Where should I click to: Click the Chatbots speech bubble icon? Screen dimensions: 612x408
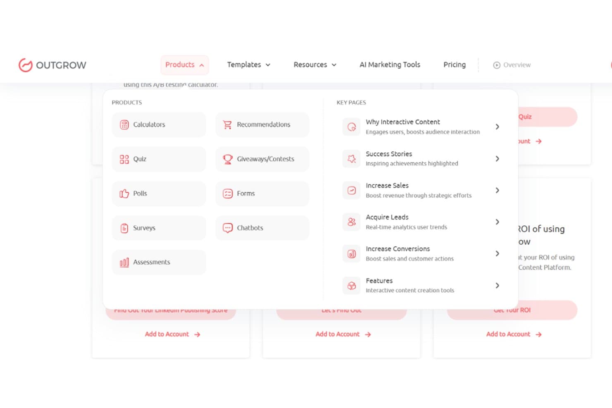pyautogui.click(x=227, y=228)
